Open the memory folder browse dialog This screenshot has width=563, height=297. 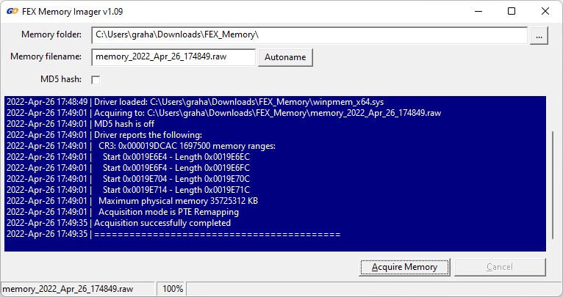(x=539, y=35)
